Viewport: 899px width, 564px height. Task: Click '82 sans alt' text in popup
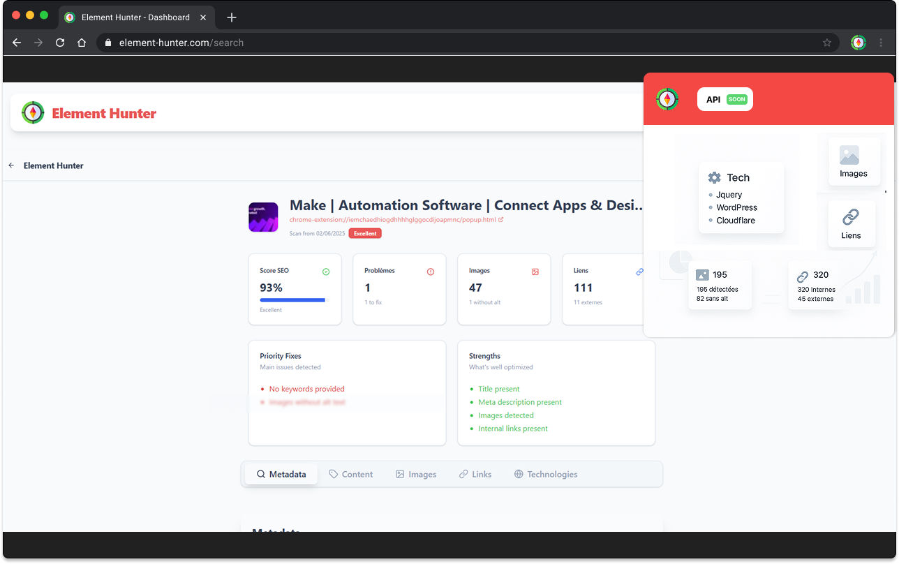click(712, 299)
